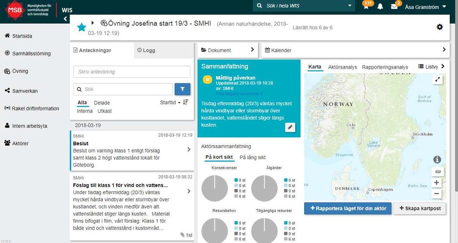
Task: Open note Föslag till klass 1 för vind
Action: [120, 185]
